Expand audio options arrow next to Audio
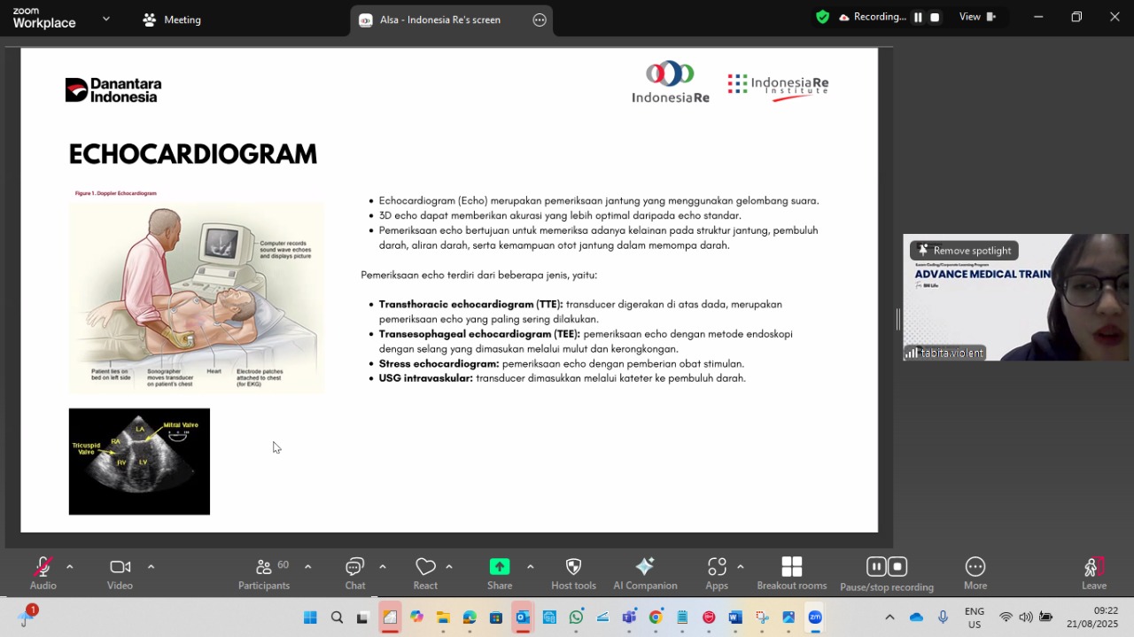 click(x=69, y=567)
